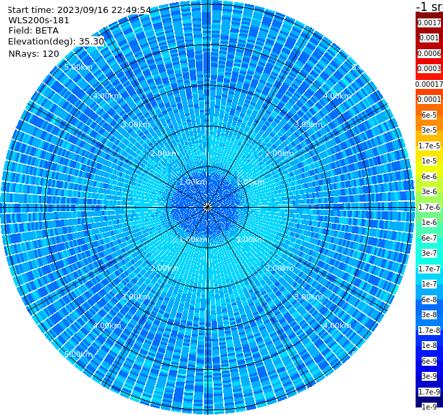The width and height of the screenshot is (443, 415).
Task: Click the 0.00017 colorbar value
Action: (429, 84)
